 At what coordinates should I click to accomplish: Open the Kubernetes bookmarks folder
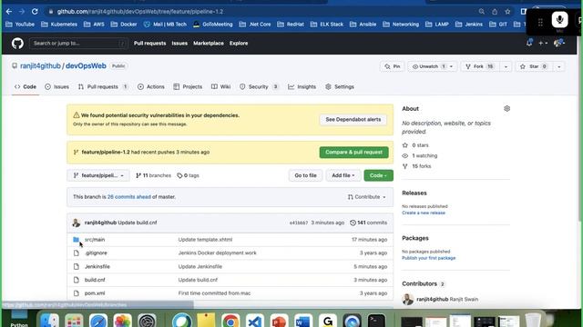pyautogui.click(x=59, y=25)
